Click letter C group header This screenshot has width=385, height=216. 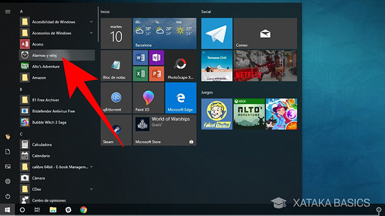coord(21,134)
